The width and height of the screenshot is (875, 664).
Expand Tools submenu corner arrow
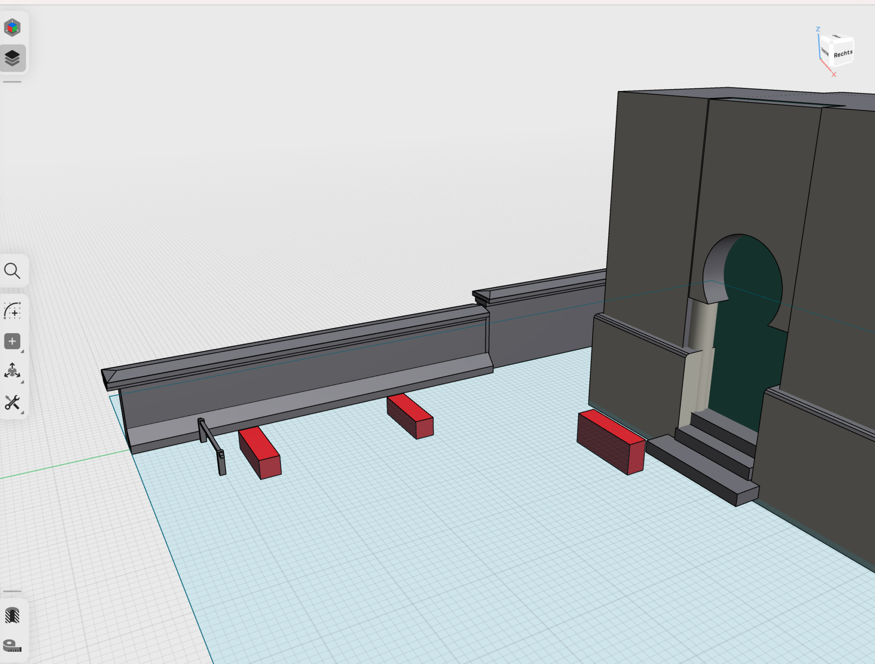pos(22,413)
